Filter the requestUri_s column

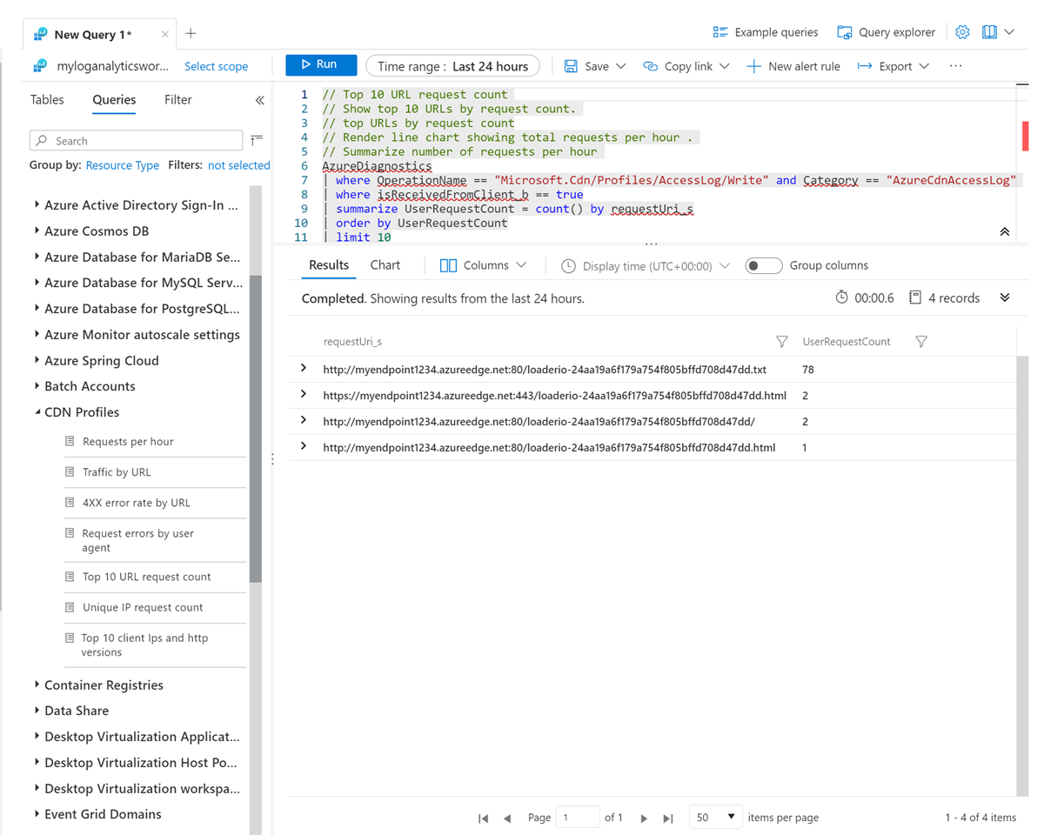pos(781,342)
